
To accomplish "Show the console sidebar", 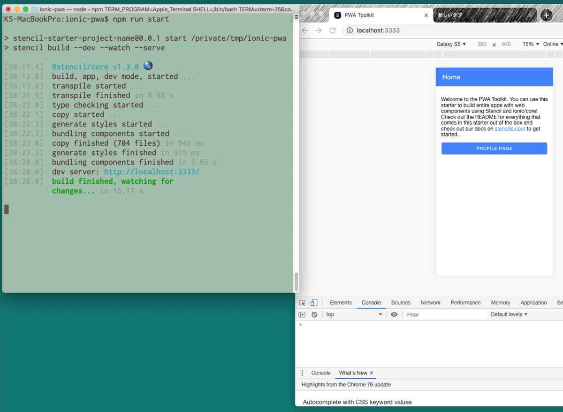I will point(302,315).
